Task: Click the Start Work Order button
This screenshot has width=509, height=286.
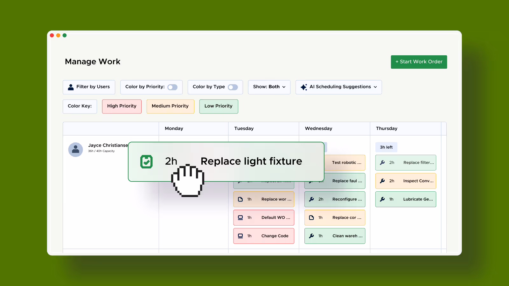Action: (419, 62)
